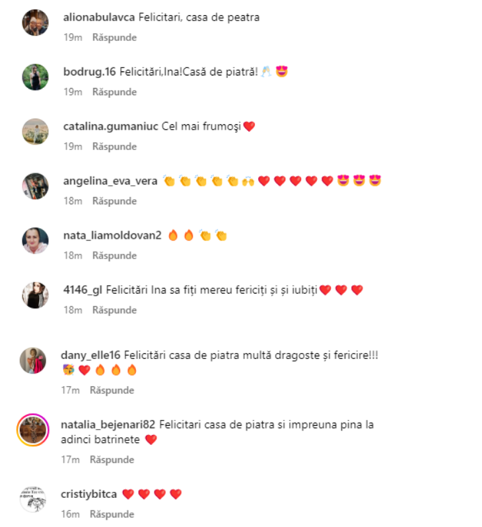Reply to angelina_eva_vera's emoji comment
The width and height of the screenshot is (482, 527).
tap(114, 201)
